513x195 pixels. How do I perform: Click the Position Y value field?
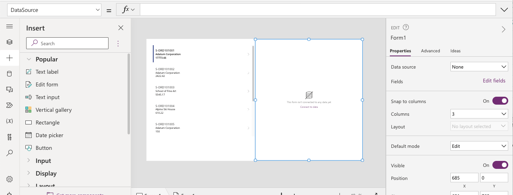(x=494, y=178)
